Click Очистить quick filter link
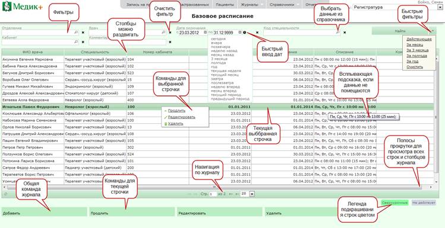This screenshot has width=445, height=228. coord(415,67)
